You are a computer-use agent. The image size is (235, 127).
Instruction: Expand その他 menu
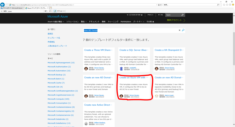(150, 22)
